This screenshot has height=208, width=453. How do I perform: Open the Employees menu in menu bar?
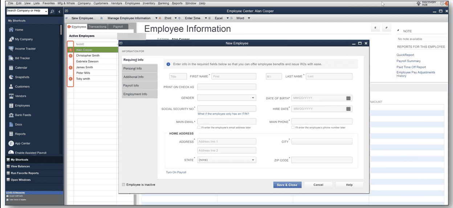coord(132,3)
